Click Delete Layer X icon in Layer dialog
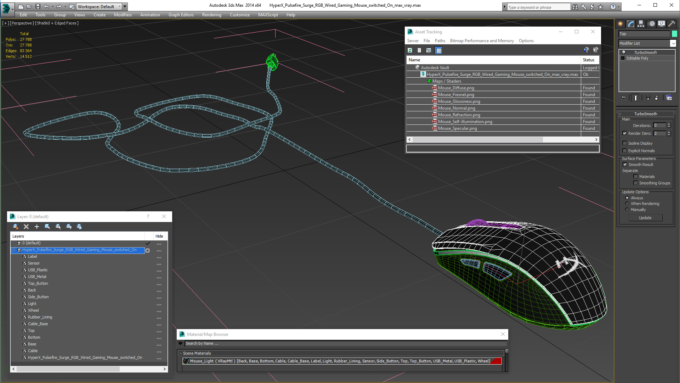 click(x=26, y=227)
